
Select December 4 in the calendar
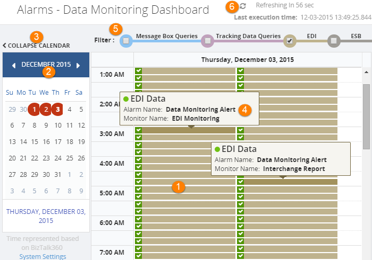pyautogui.click(x=69, y=109)
